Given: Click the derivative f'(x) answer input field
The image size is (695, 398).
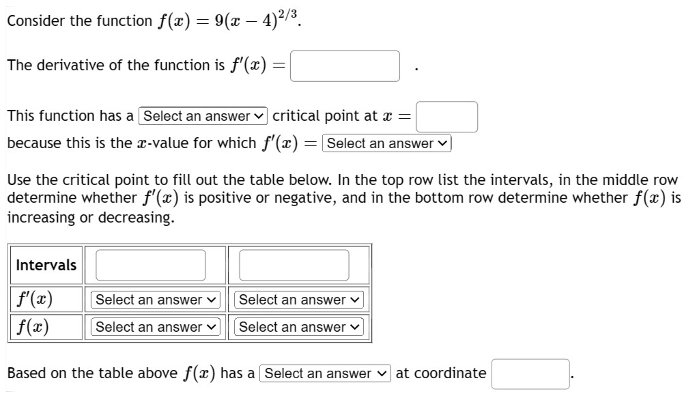Looking at the screenshot, I should coord(345,66).
